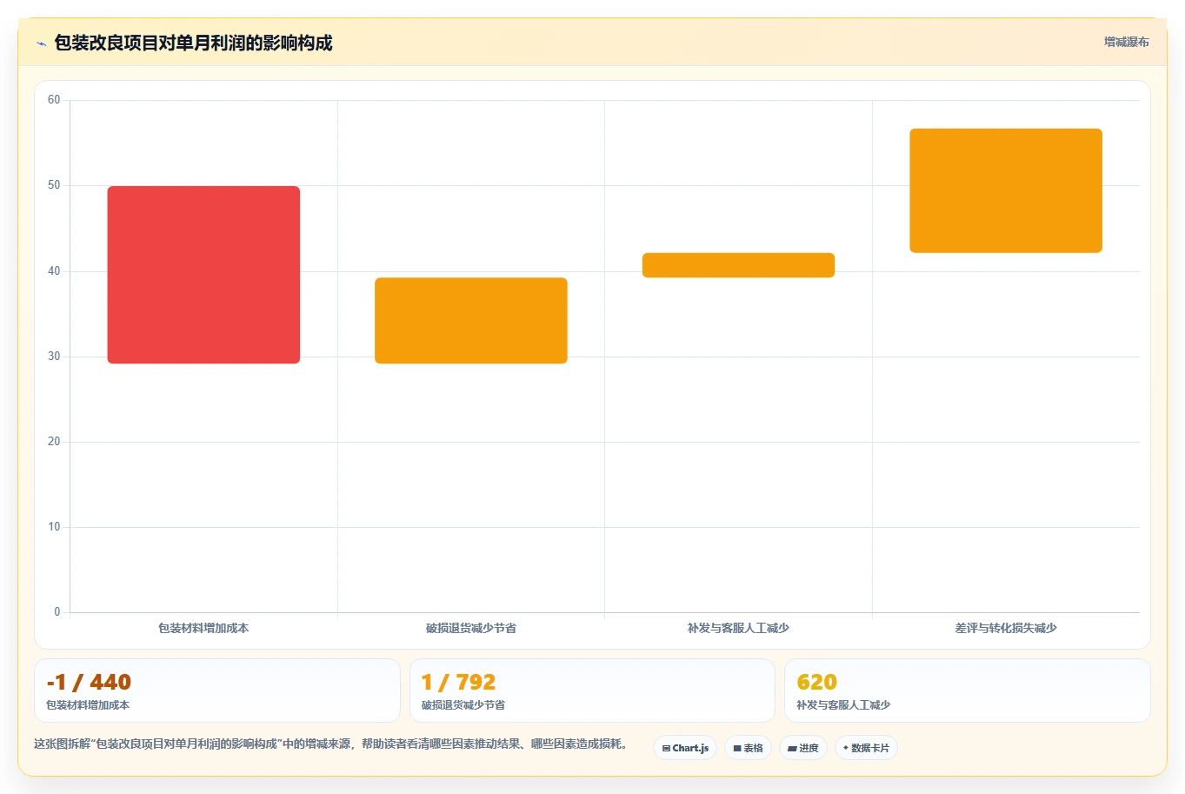Click the 增减瀑布 label in header
1185x794 pixels.
[x=1126, y=42]
